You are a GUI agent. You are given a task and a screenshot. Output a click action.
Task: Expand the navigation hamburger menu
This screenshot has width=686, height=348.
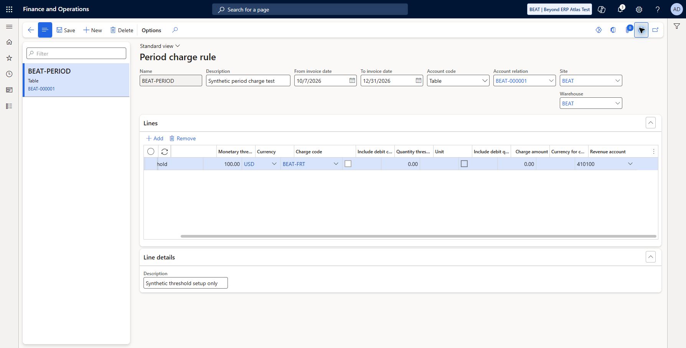tap(9, 26)
